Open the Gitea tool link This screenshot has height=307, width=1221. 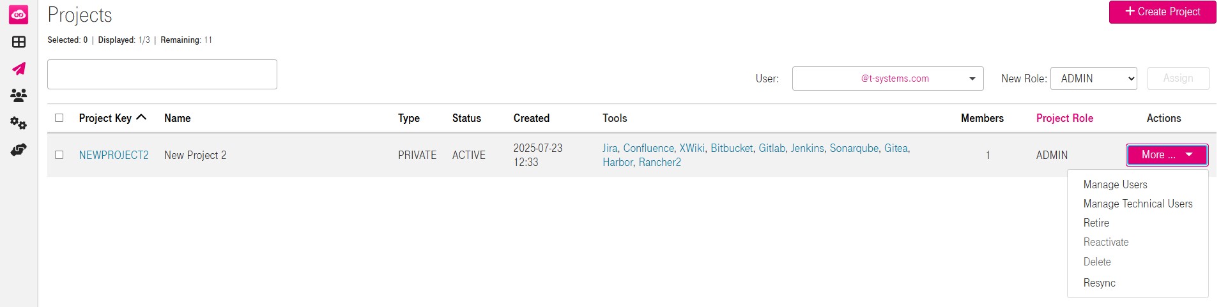(x=896, y=148)
